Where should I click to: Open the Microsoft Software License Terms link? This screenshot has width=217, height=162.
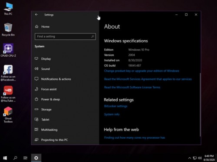[132, 87]
